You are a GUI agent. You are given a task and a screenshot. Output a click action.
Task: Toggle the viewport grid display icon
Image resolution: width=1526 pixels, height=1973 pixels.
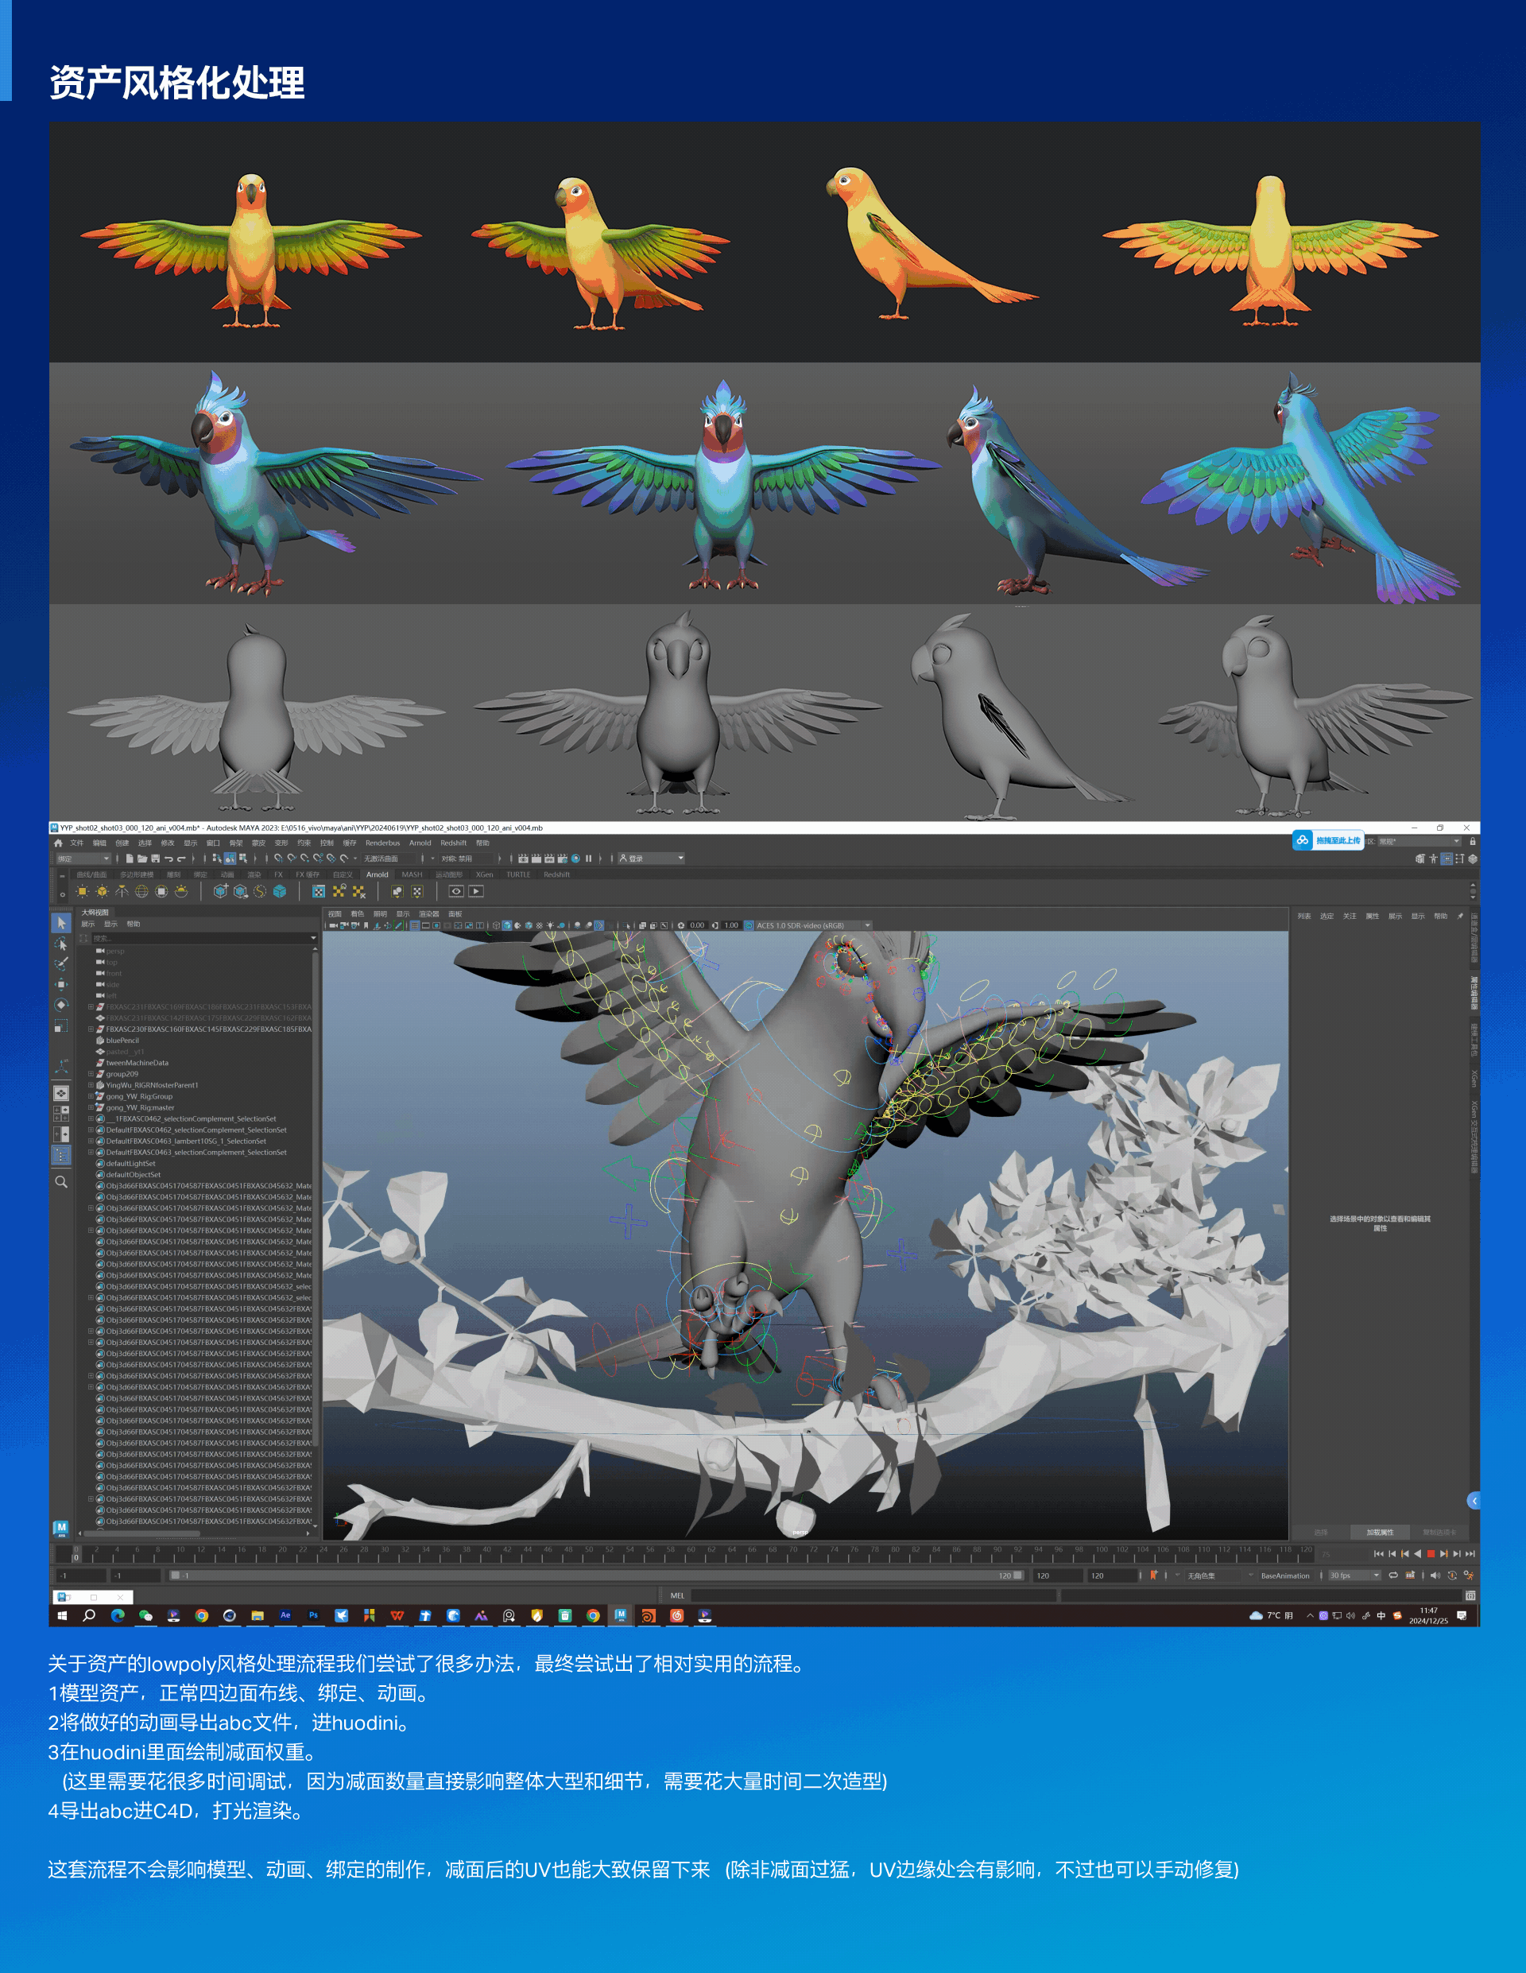tap(415, 925)
